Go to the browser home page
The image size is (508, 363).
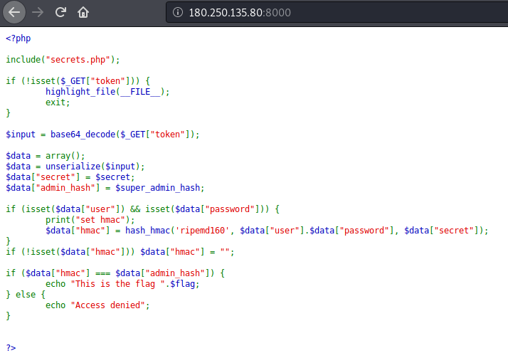pyautogui.click(x=83, y=12)
